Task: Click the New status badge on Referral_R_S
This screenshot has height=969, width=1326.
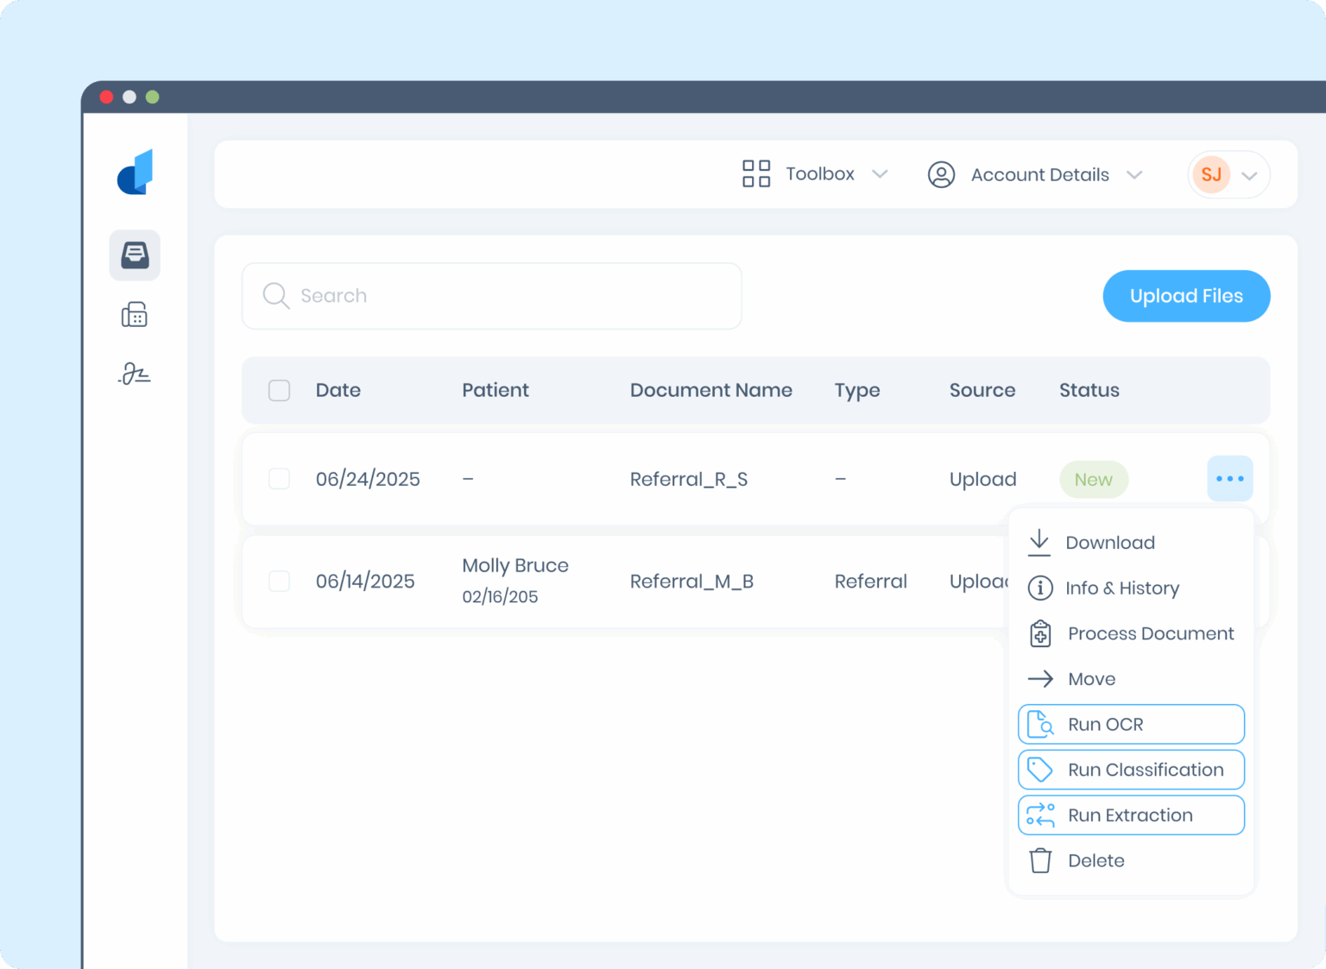Action: click(x=1093, y=479)
